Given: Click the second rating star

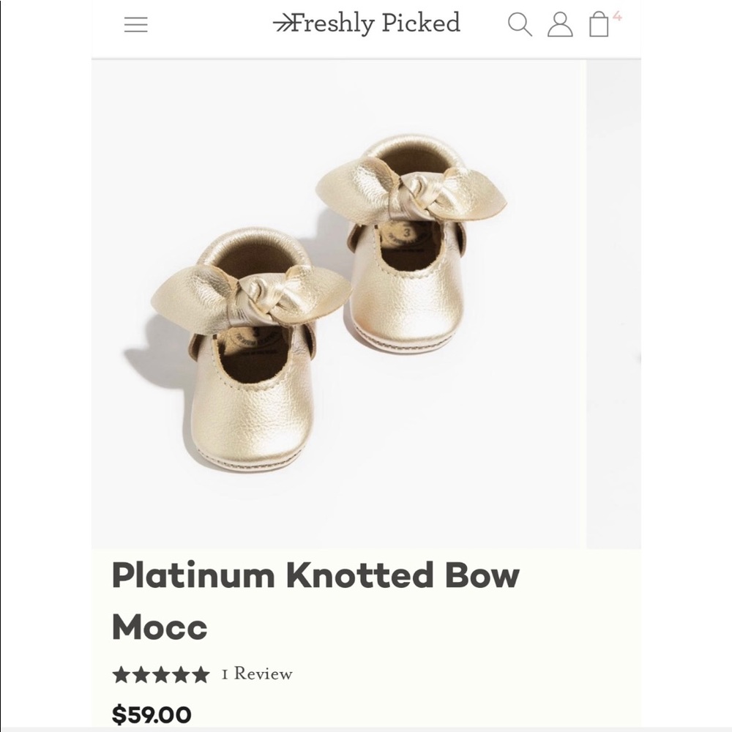Looking at the screenshot, I should (x=141, y=673).
